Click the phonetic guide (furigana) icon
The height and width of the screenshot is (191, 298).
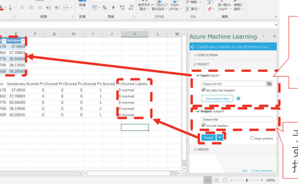(10, 8)
